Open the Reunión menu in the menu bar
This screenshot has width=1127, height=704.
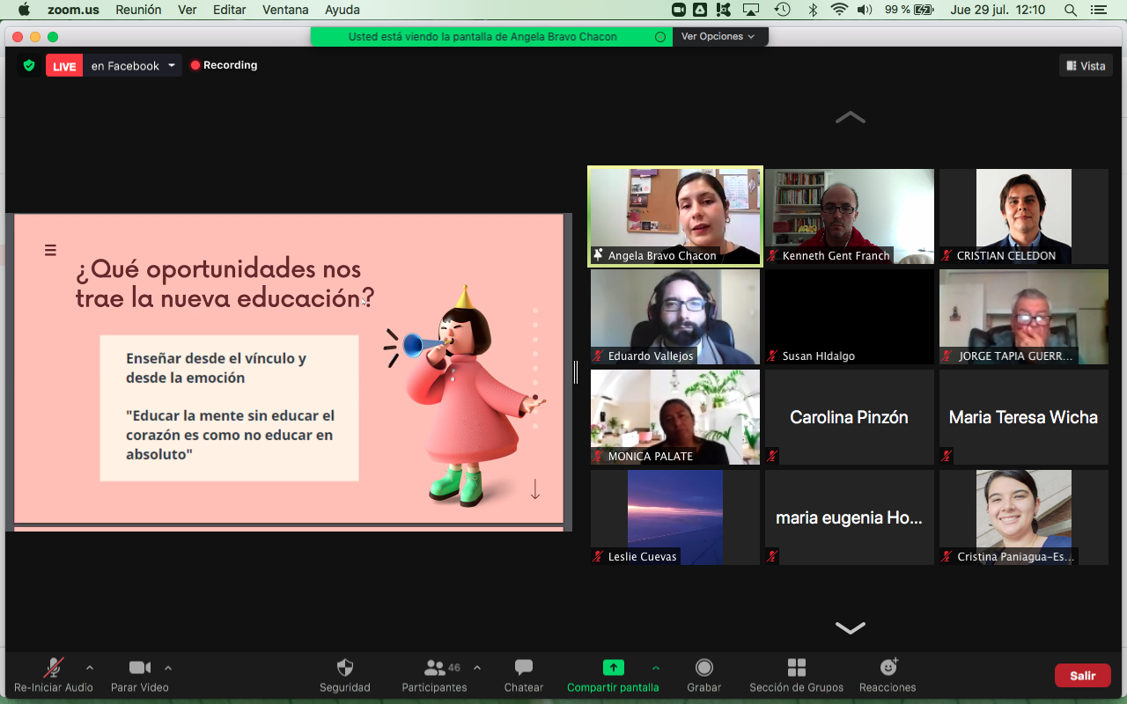pyautogui.click(x=139, y=10)
